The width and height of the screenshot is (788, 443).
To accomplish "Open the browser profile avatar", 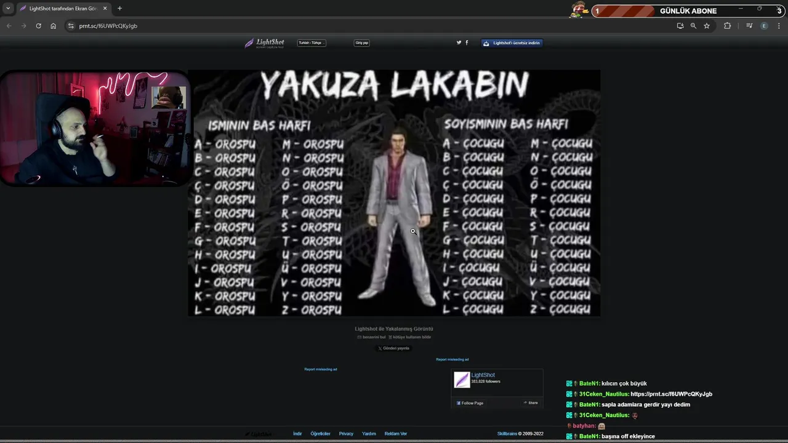I will coord(764,26).
